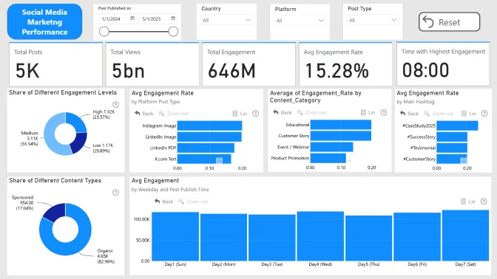Click the Social Media Marketing Performance title
This screenshot has width=497, height=279.
(x=44, y=22)
